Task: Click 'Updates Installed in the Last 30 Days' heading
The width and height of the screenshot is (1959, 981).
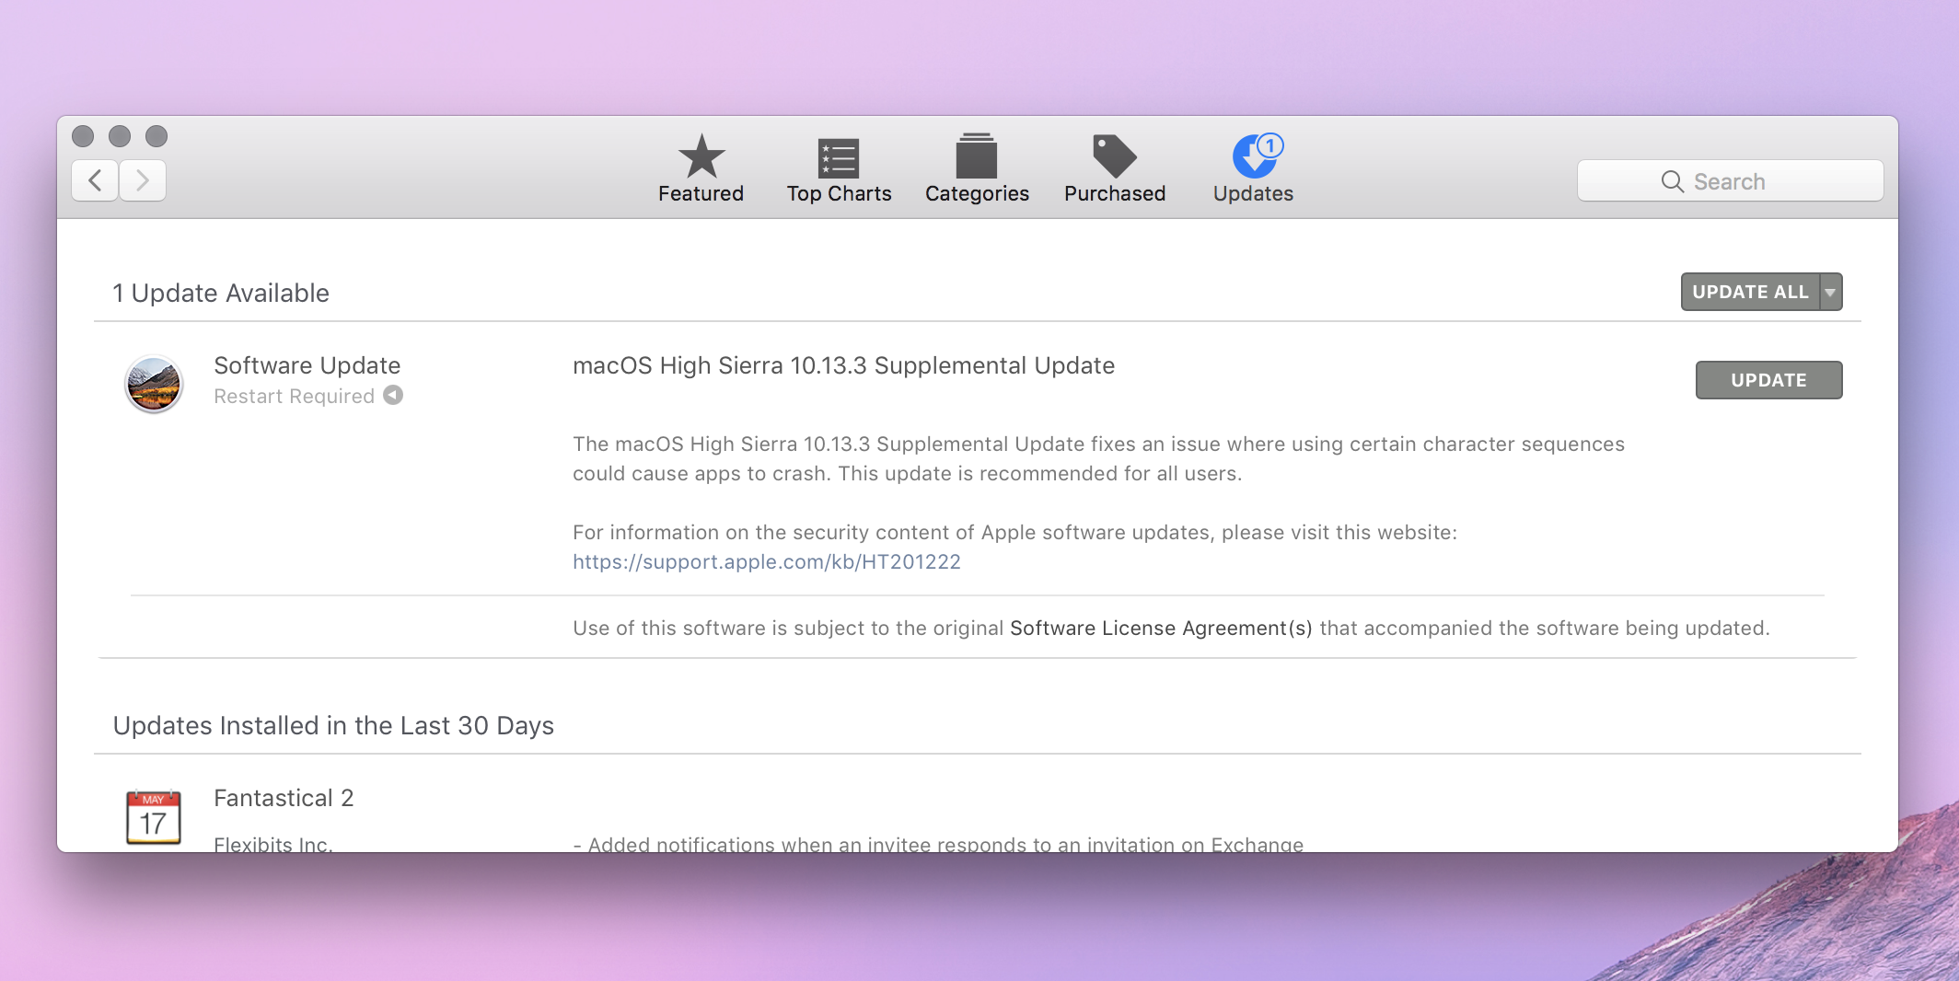Action: [x=333, y=725]
